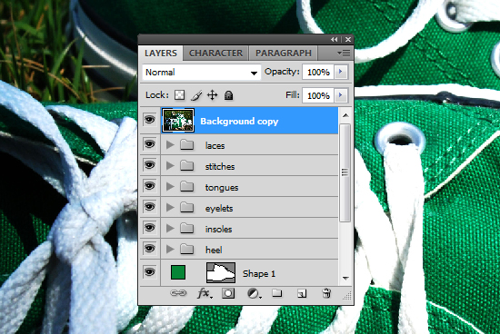The image size is (500, 334).
Task: Expand the stitches group
Action: [x=170, y=166]
